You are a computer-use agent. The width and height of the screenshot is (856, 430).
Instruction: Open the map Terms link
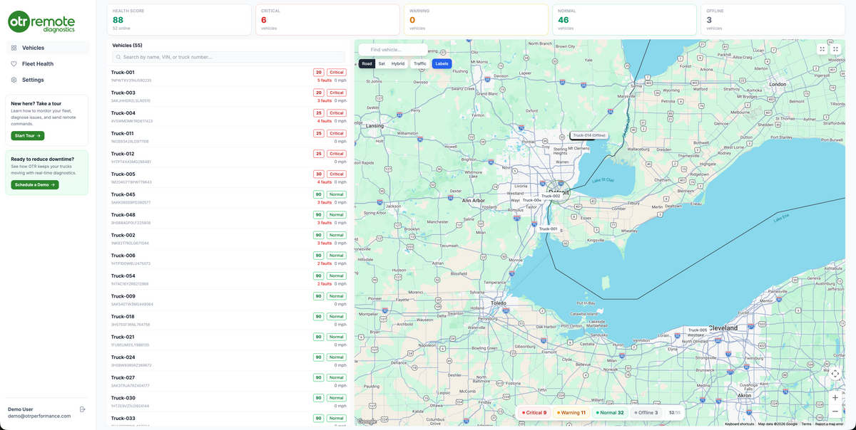point(806,424)
